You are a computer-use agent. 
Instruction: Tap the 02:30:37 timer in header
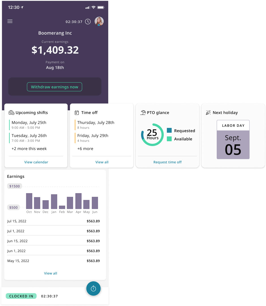[x=74, y=22]
